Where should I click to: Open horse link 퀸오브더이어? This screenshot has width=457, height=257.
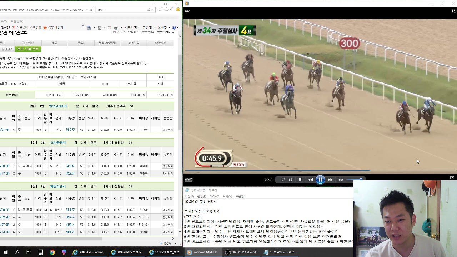click(58, 106)
